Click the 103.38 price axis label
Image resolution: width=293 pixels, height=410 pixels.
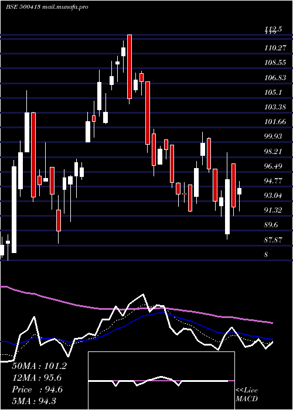tap(275, 107)
